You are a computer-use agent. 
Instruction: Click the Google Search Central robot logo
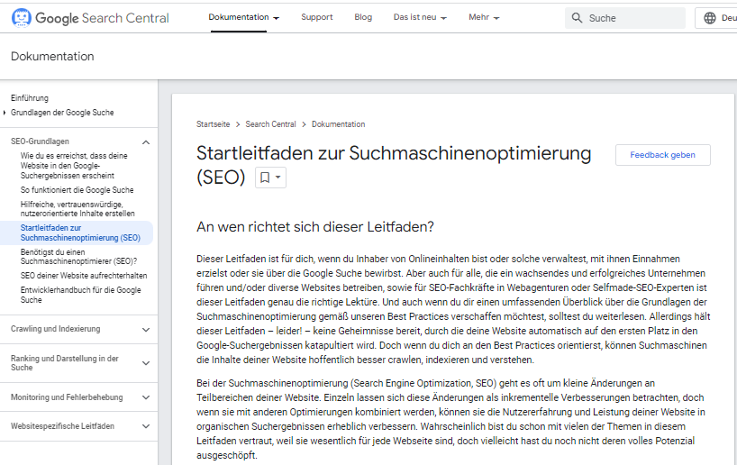point(21,18)
